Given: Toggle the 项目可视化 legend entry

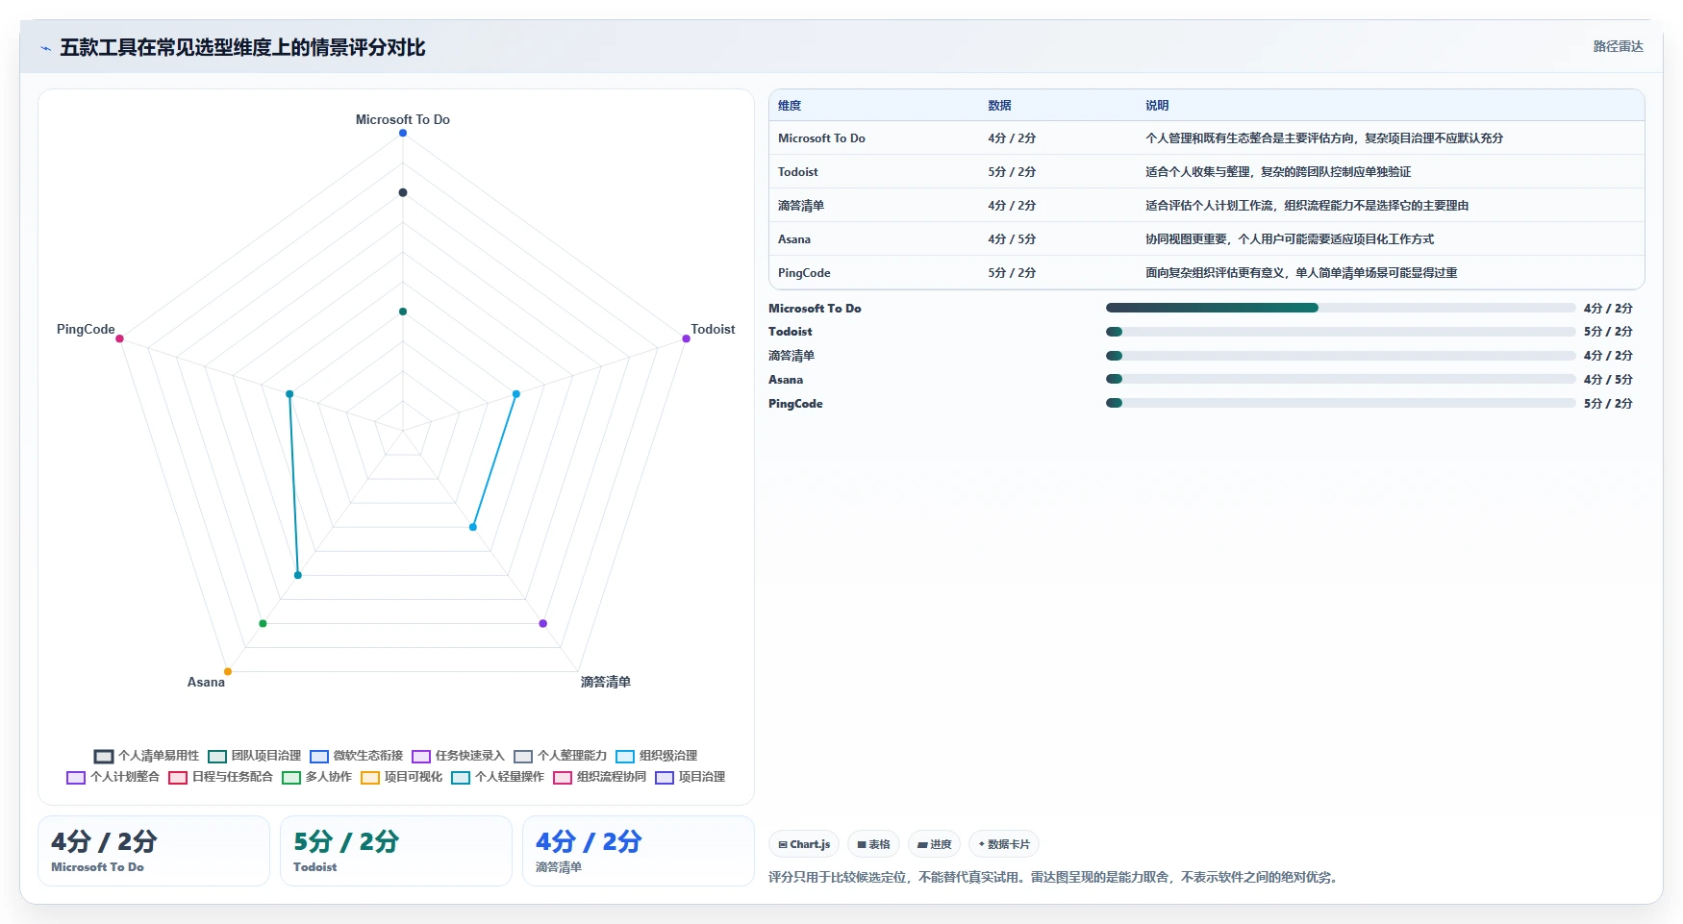Looking at the screenshot, I should click(x=401, y=777).
